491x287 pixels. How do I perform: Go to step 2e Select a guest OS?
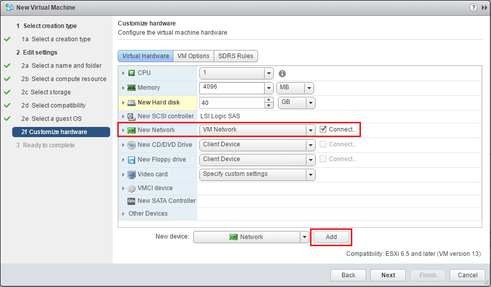click(51, 119)
